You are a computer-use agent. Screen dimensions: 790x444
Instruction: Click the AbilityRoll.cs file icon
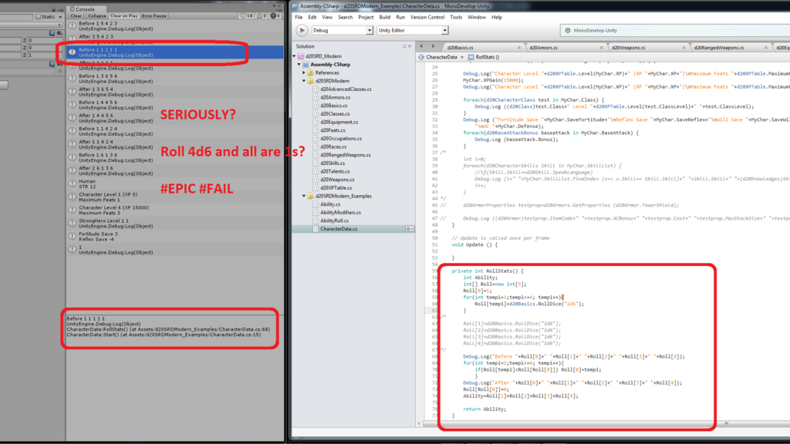click(x=316, y=221)
